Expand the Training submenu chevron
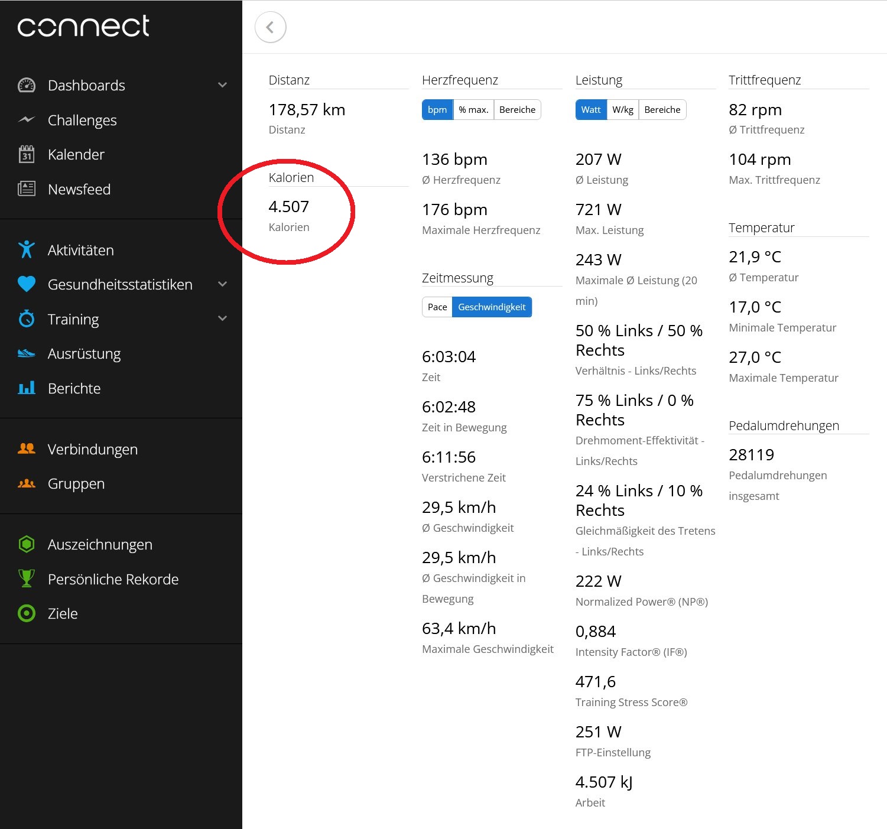The image size is (887, 829). (x=223, y=319)
